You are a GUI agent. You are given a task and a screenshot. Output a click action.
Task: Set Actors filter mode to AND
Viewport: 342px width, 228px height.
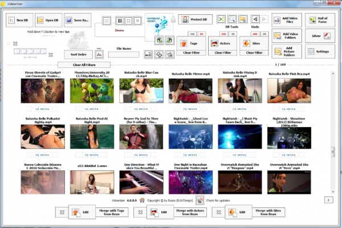coord(223,34)
